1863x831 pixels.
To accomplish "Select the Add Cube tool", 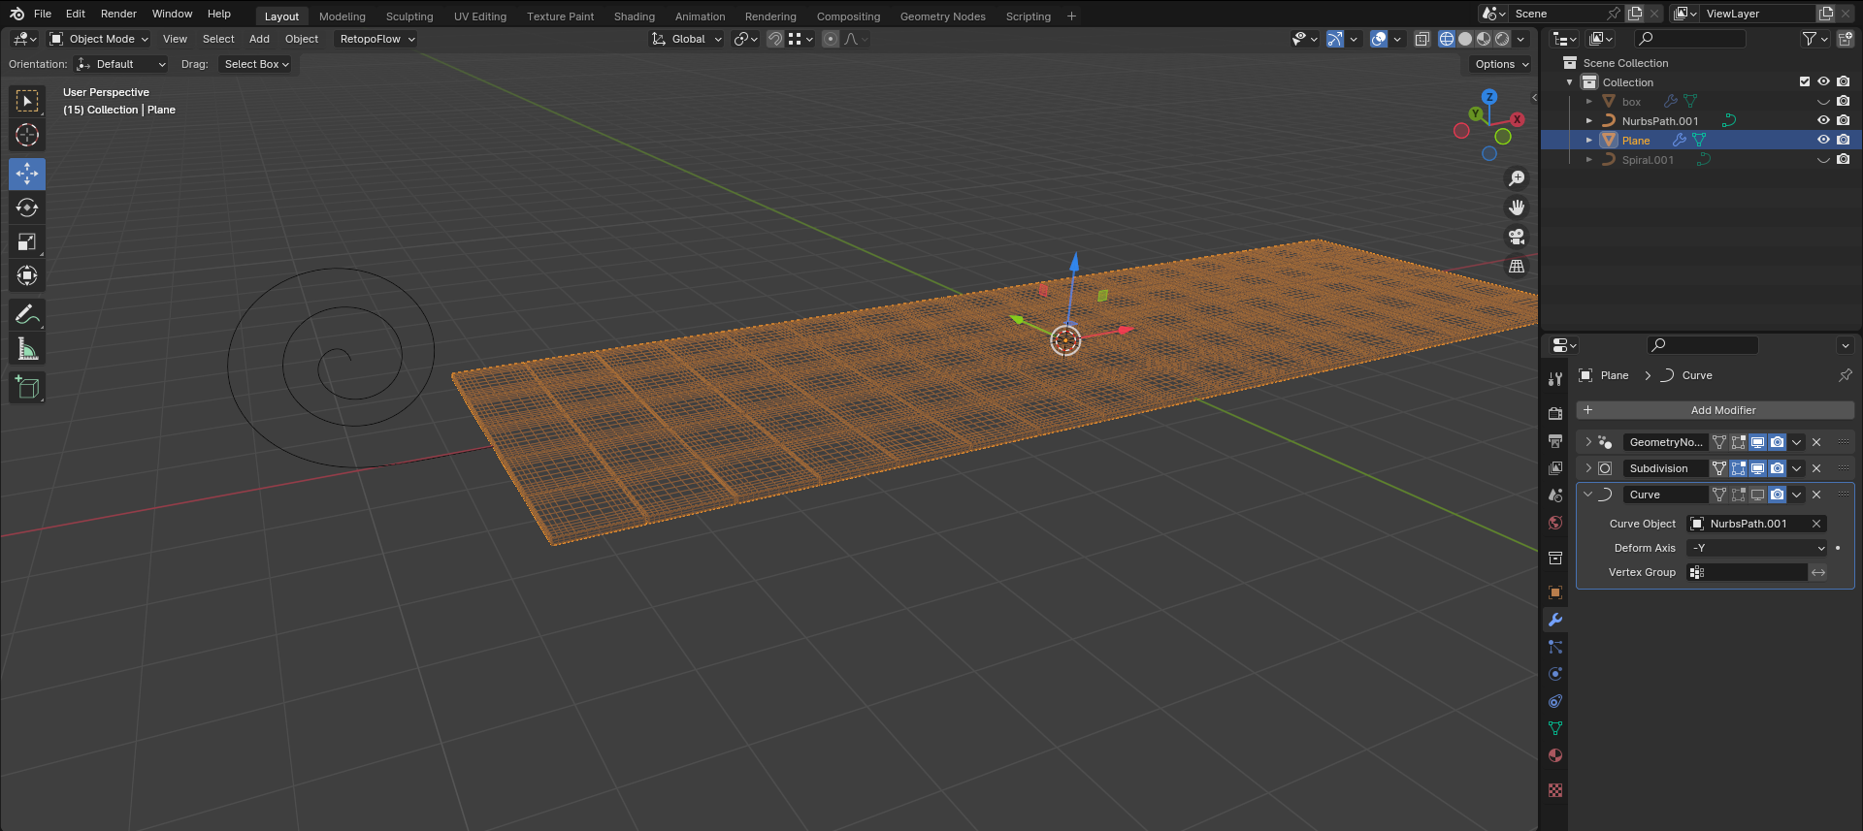I will tap(27, 388).
